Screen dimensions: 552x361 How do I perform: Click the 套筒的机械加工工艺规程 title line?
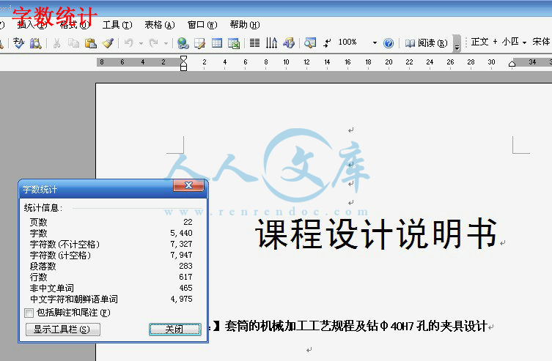(x=356, y=326)
